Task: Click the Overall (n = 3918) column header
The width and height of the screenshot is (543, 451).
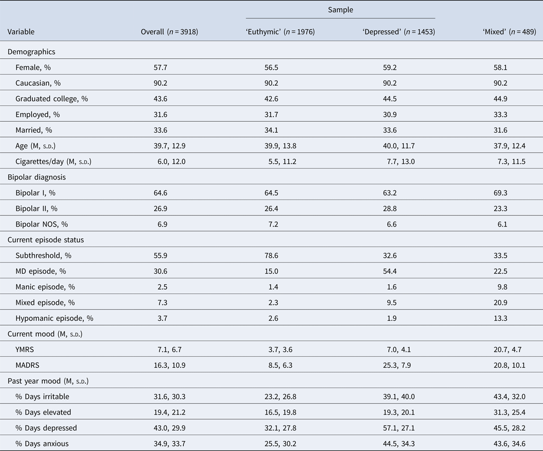Action: click(x=169, y=32)
